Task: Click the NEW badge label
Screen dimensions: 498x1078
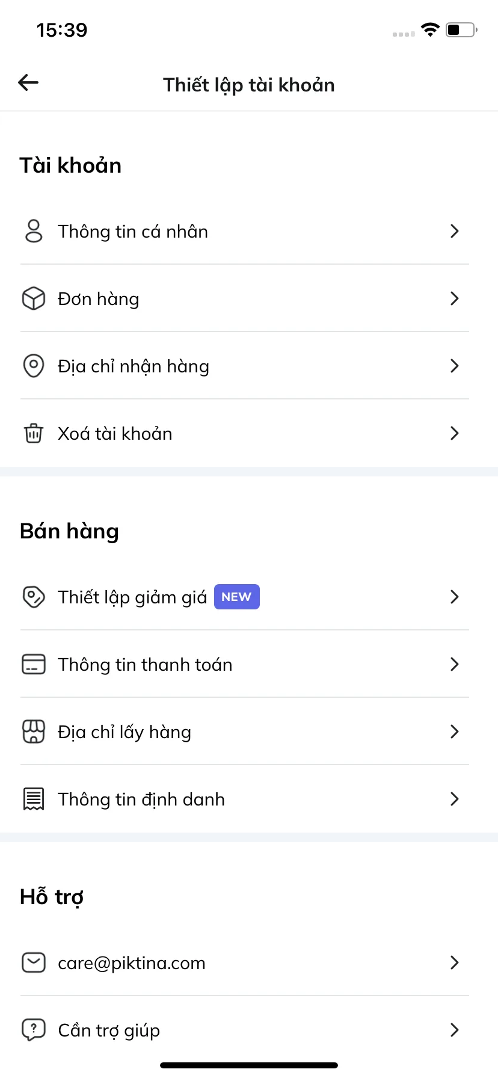Action: click(x=237, y=597)
